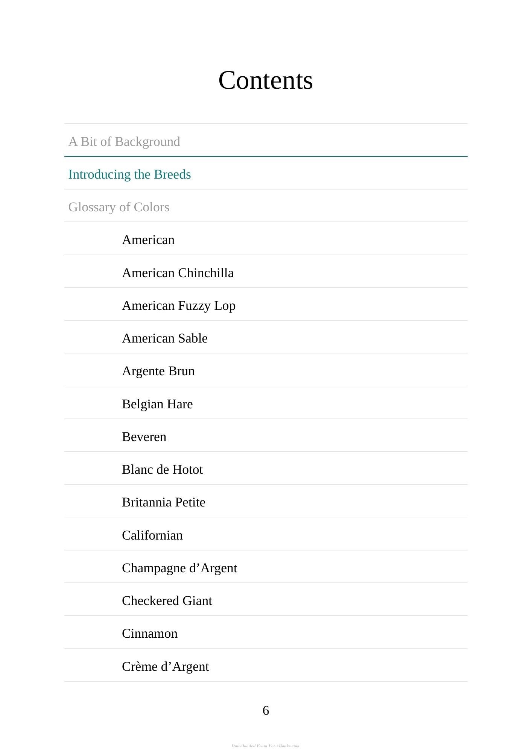Image resolution: width=532 pixels, height=752 pixels.
Task: Open Glossary of Colors section
Action: click(x=119, y=207)
